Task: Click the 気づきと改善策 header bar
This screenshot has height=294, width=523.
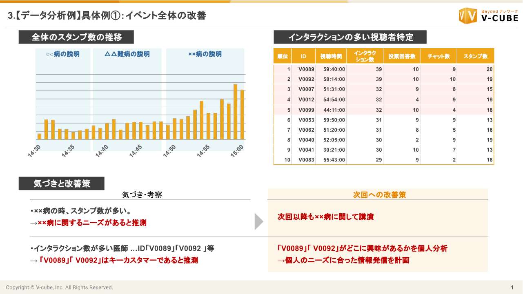Action: click(x=61, y=184)
